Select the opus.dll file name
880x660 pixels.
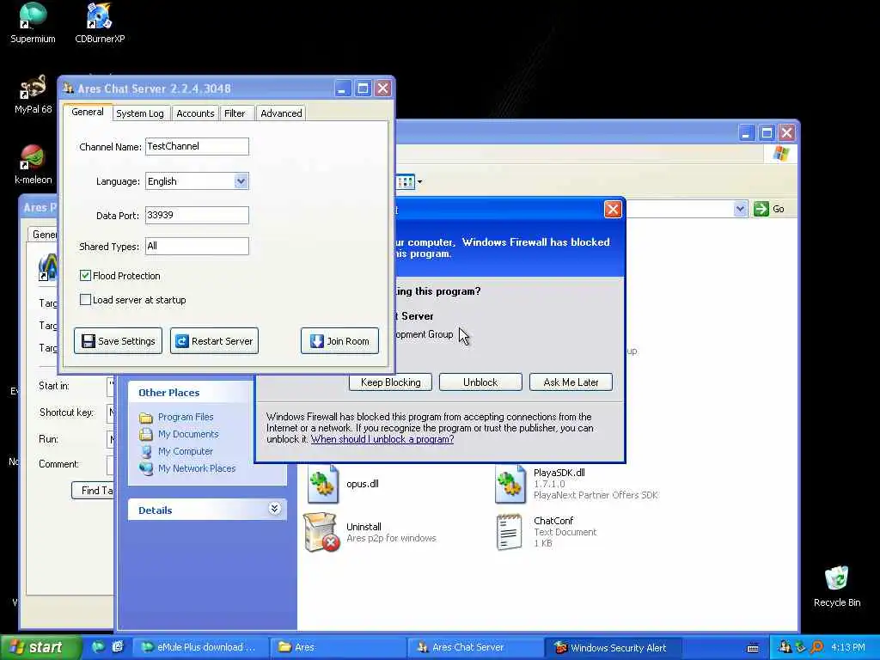point(363,484)
